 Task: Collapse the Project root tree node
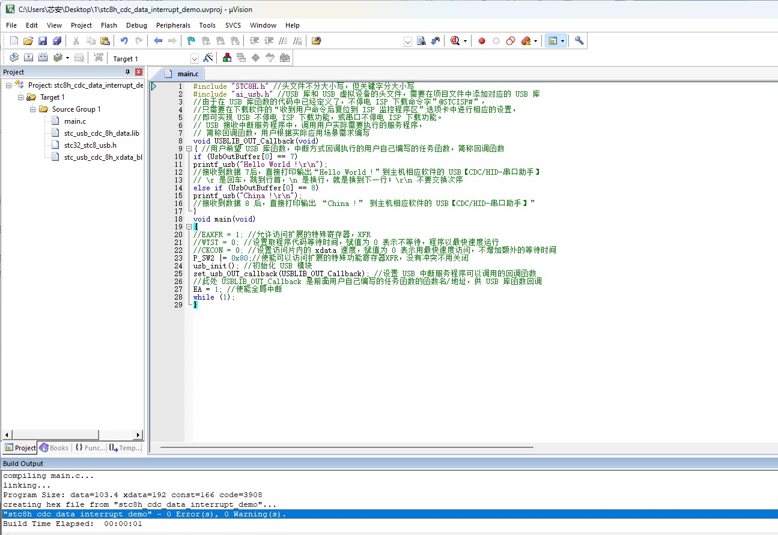point(9,85)
